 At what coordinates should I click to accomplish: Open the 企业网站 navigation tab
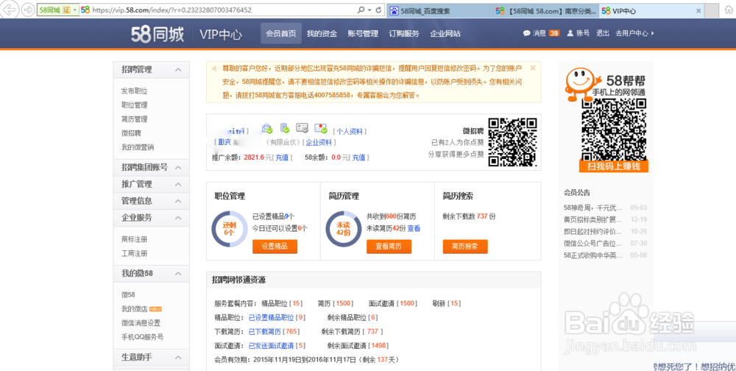click(x=445, y=33)
